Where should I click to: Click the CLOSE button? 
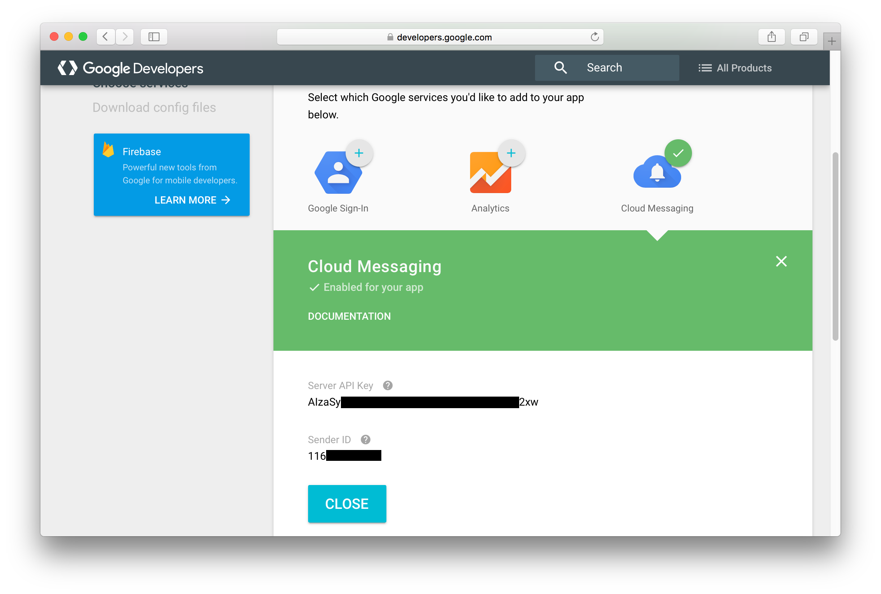(x=347, y=503)
